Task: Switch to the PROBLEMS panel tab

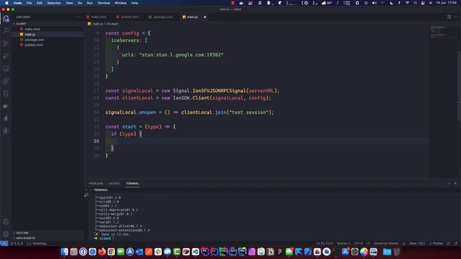Action: (x=96, y=183)
